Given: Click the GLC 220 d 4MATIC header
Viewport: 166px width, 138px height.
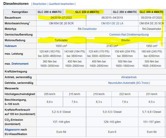Looking at the screenshot, I should coord(87,12).
